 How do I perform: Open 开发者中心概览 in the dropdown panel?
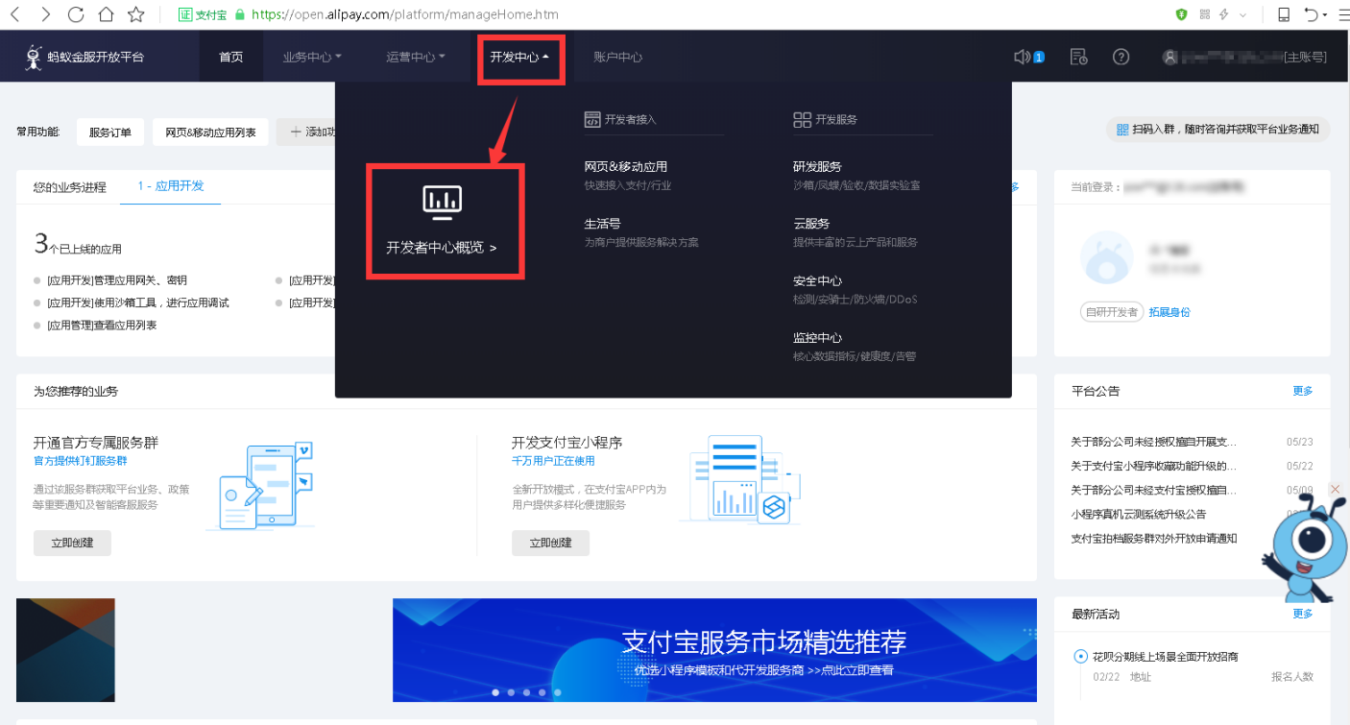pyautogui.click(x=443, y=247)
